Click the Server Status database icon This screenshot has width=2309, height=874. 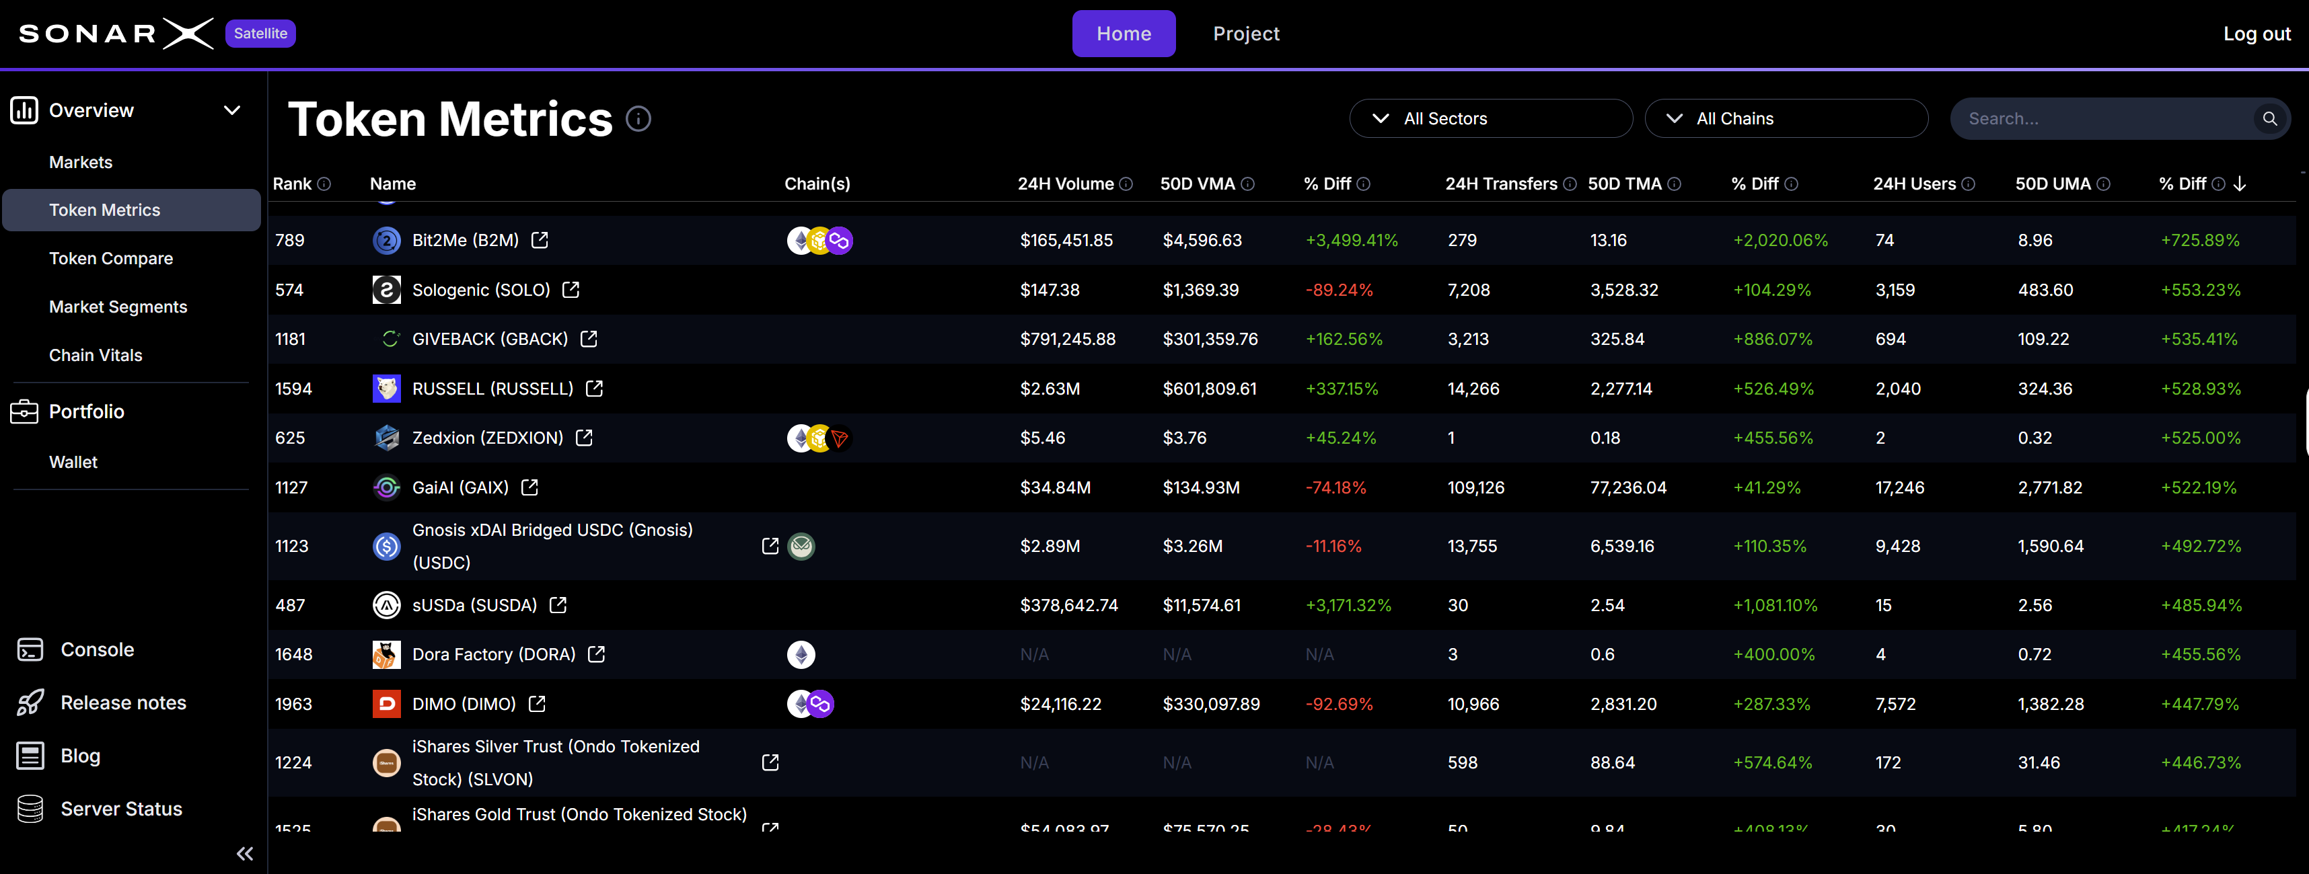tap(30, 807)
